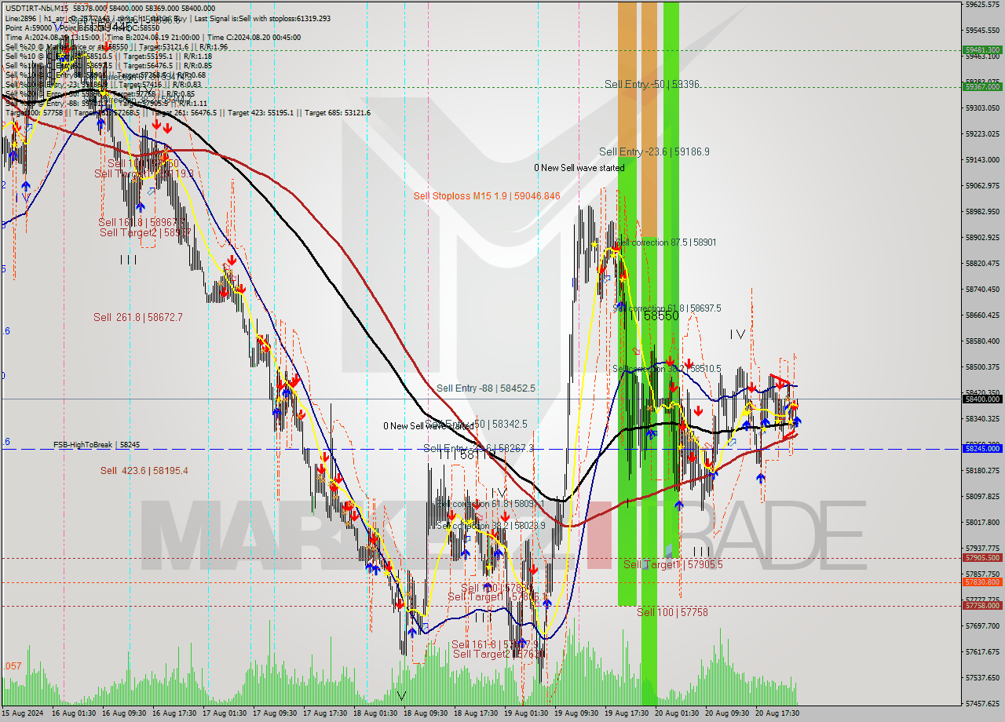Click the 'Sell 423.6 | 58195.4' label
Image resolution: width=1005 pixels, height=722 pixels.
coord(144,470)
